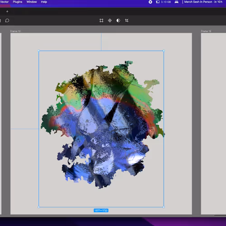The height and width of the screenshot is (226, 226).
Task: Open the Plugins menu
Action: click(18, 2)
